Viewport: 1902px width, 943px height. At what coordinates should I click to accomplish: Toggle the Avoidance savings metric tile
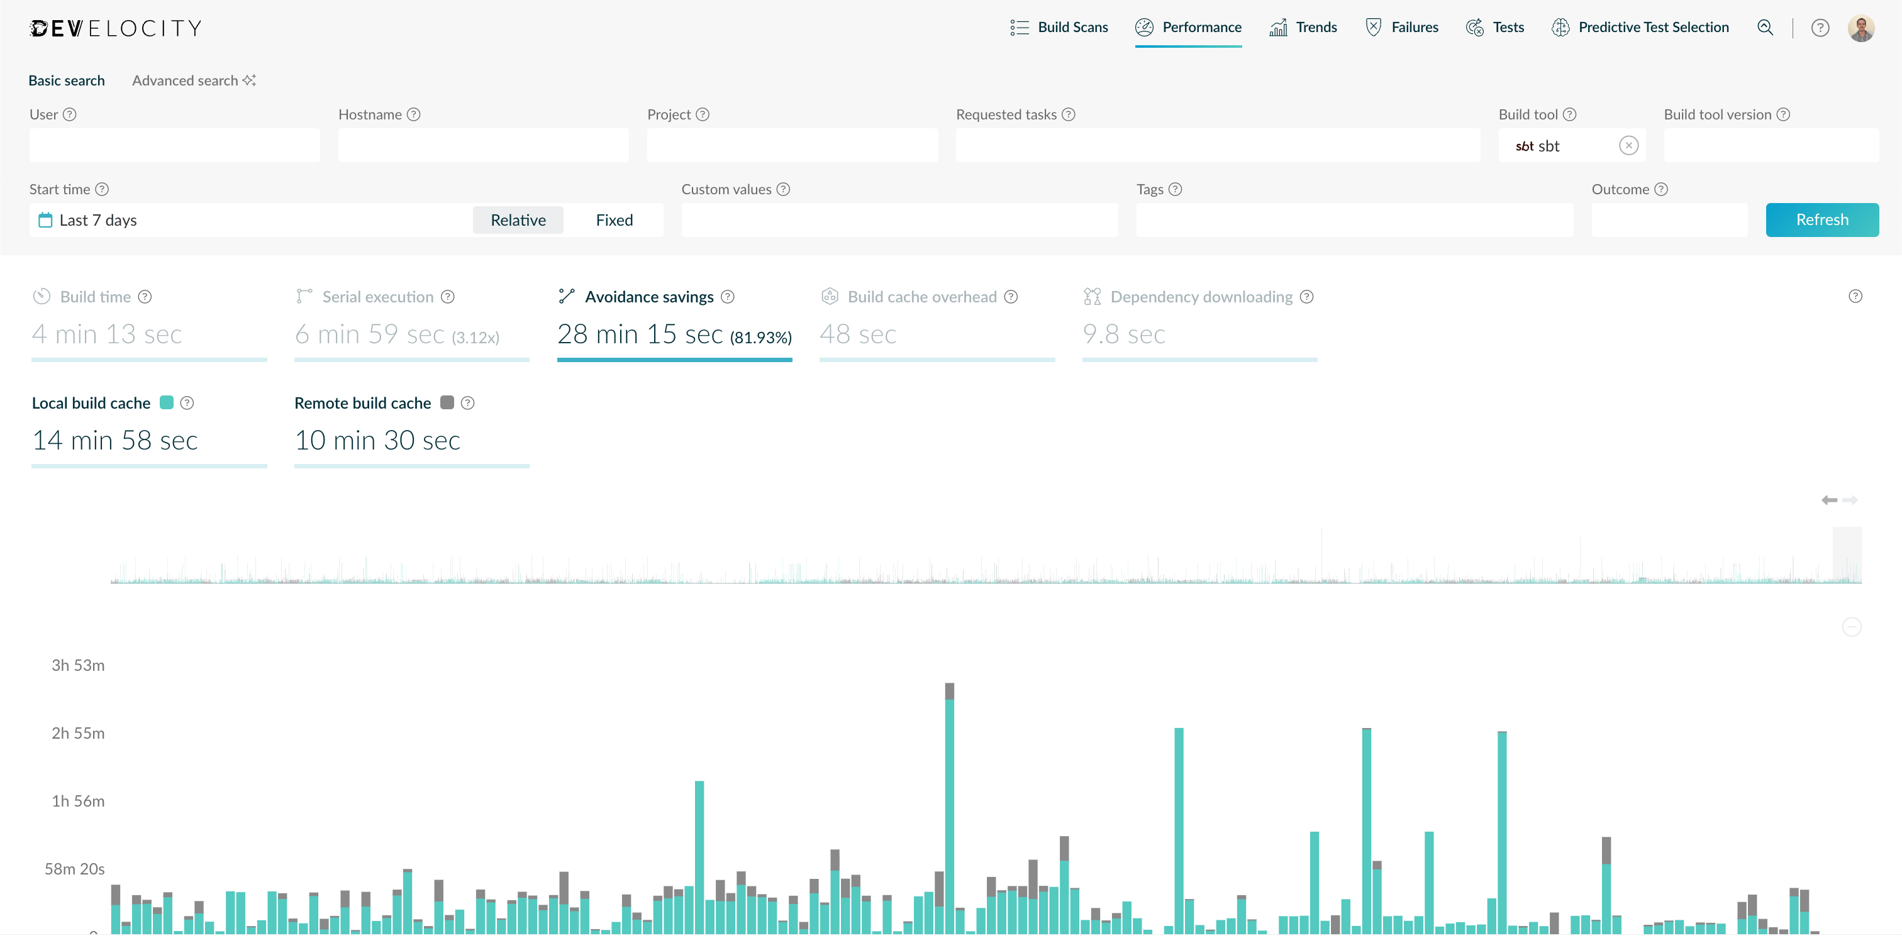click(650, 297)
